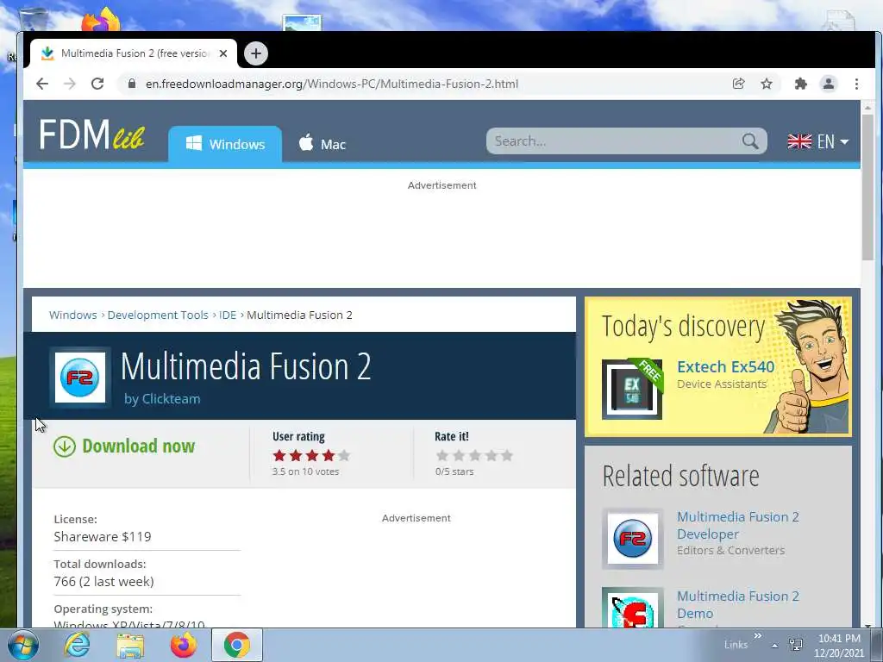Click the '3.5 on 10 votes' text
The height and width of the screenshot is (662, 883).
point(306,472)
